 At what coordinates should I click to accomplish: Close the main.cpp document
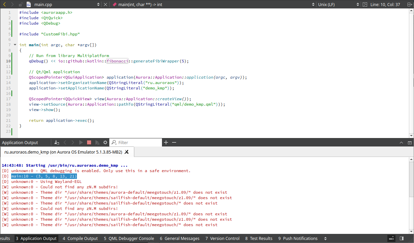coord(105,4)
